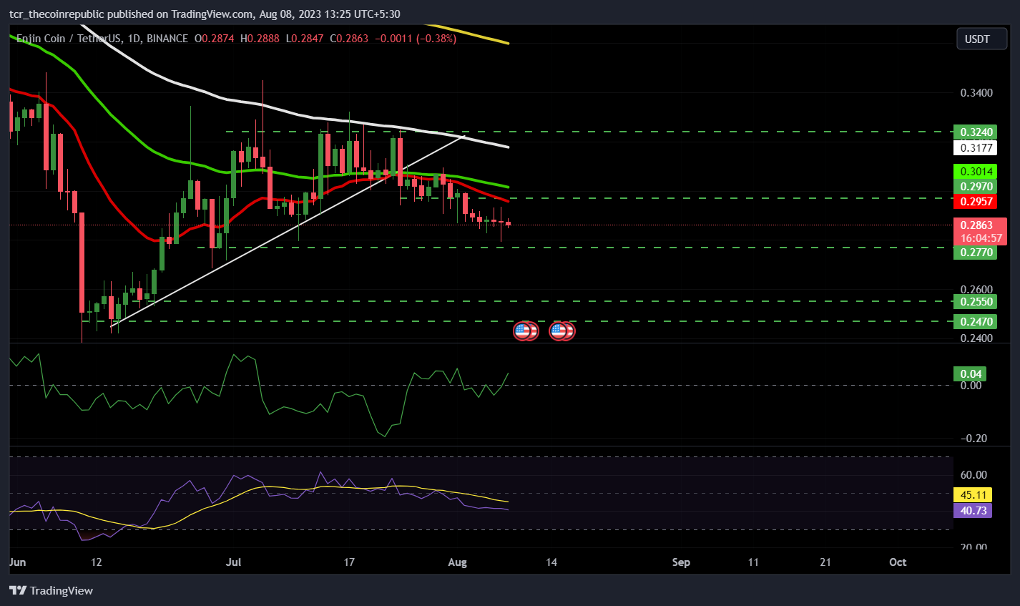Click the L0.2847 low price value
The width and height of the screenshot is (1020, 606).
click(305, 39)
